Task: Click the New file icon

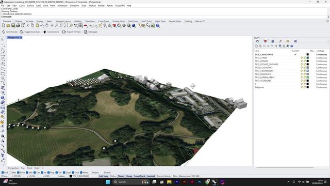Action: coord(4,25)
